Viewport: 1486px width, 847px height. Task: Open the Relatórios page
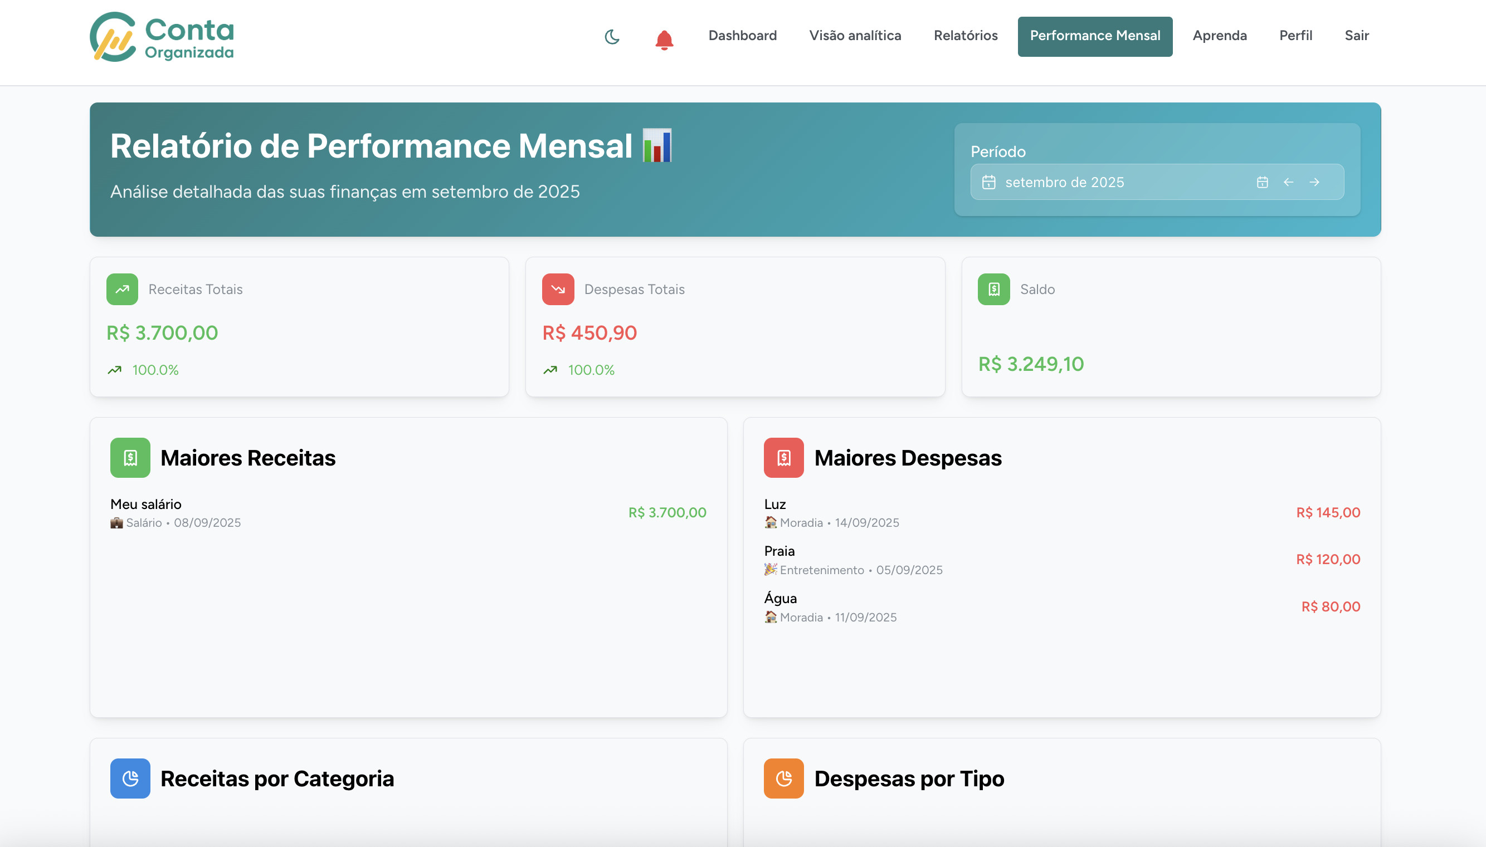point(965,36)
